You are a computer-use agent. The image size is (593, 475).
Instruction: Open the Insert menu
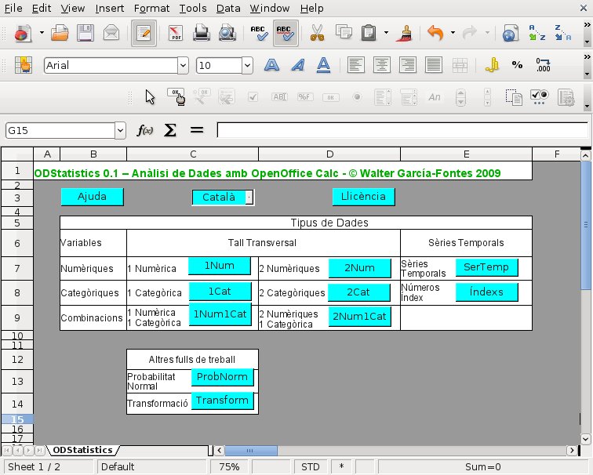110,8
